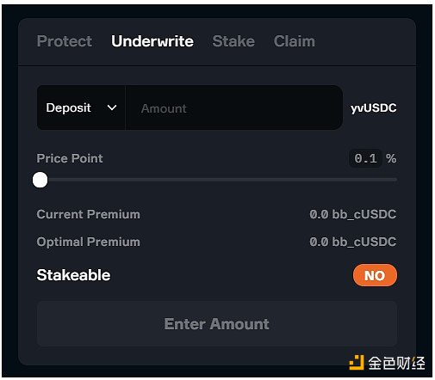Click the Price Point slider track
The height and width of the screenshot is (380, 435).
click(217, 180)
